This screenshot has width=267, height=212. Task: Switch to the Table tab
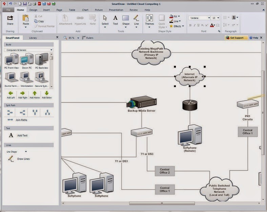72,10
